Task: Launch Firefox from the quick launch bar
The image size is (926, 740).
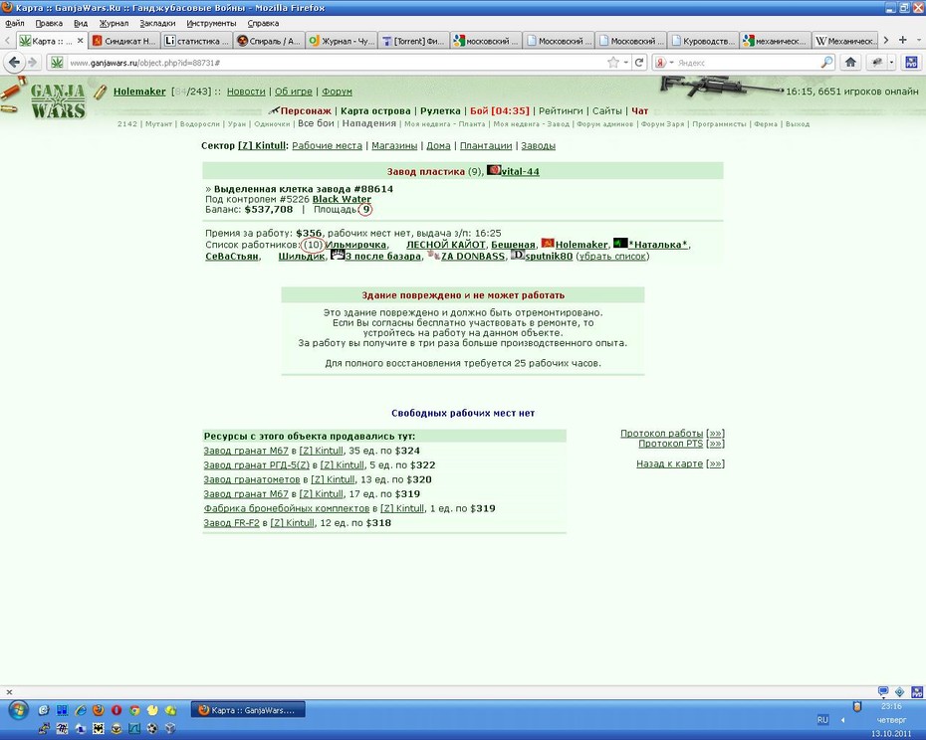Action: pos(98,710)
